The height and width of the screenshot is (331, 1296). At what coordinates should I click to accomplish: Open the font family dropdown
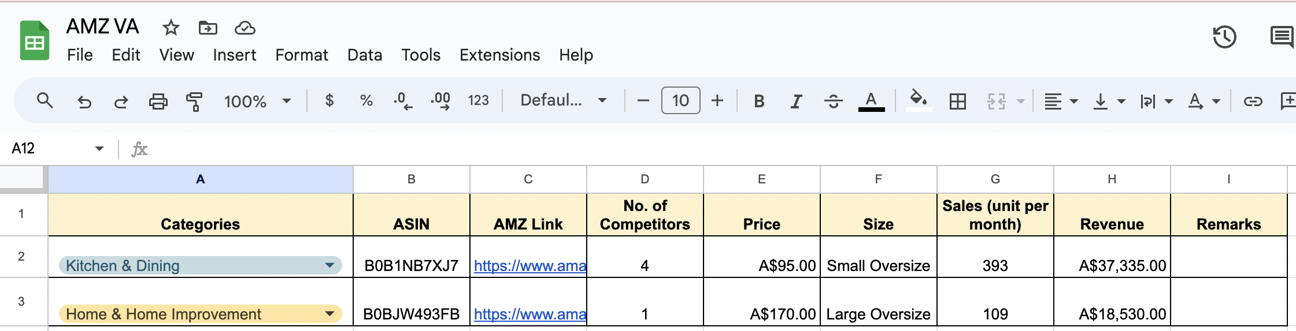[562, 101]
